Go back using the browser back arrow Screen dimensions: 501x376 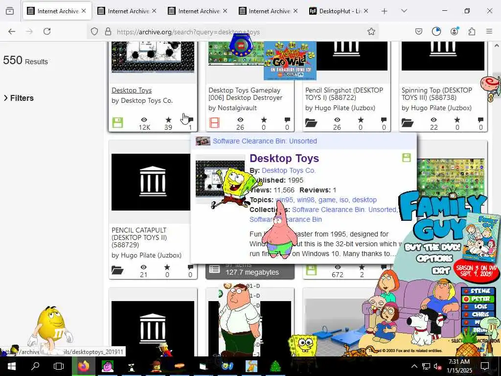pos(12,31)
